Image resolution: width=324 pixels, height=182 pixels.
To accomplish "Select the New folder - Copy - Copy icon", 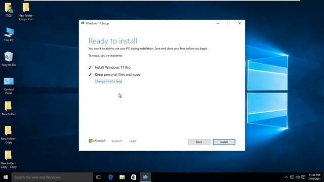I will [x=9, y=159].
